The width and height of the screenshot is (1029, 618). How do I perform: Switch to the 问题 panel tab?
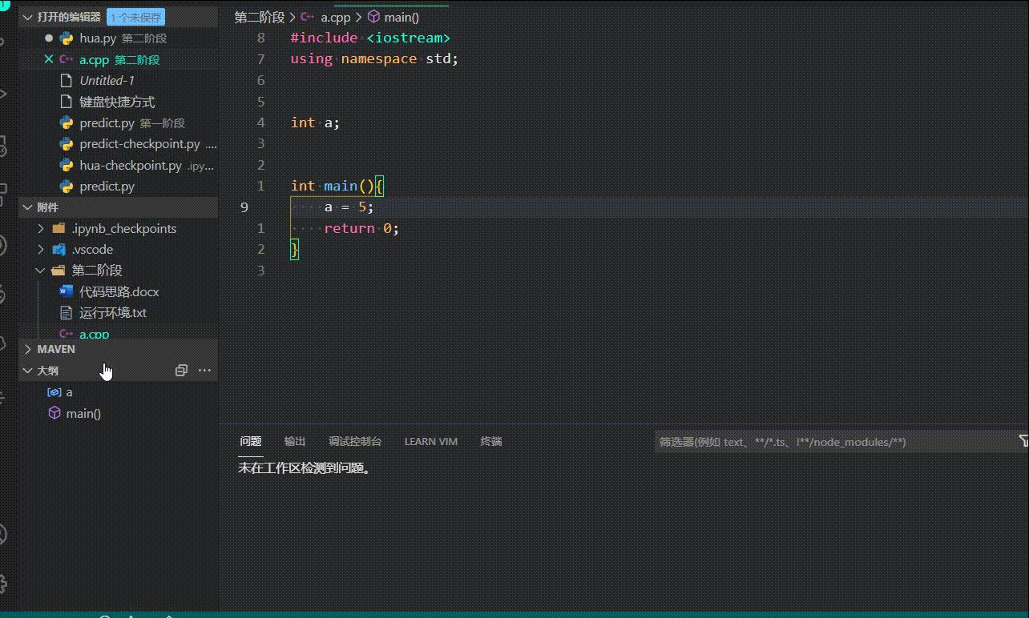[x=251, y=441]
